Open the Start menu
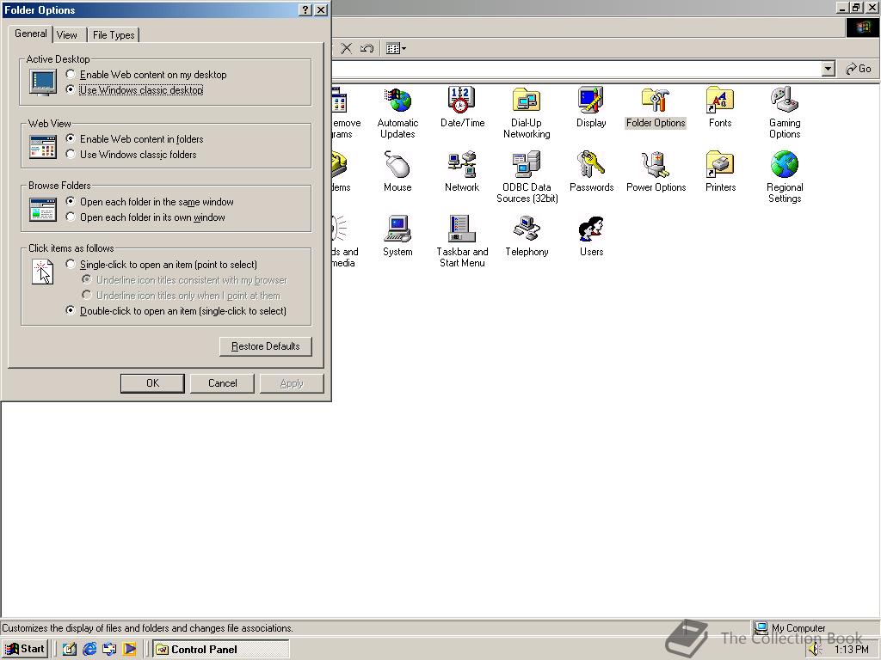Image resolution: width=881 pixels, height=660 pixels. tap(25, 649)
